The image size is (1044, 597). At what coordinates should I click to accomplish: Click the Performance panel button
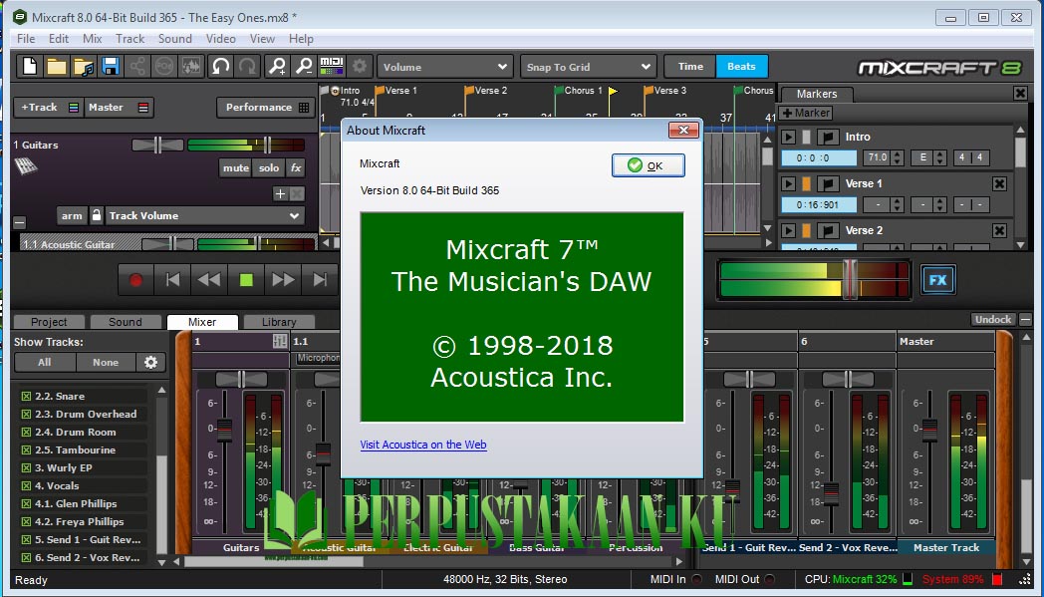[x=265, y=108]
